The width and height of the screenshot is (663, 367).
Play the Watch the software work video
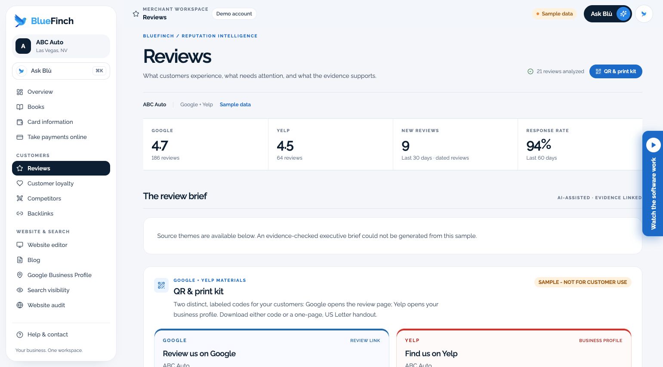tap(653, 145)
